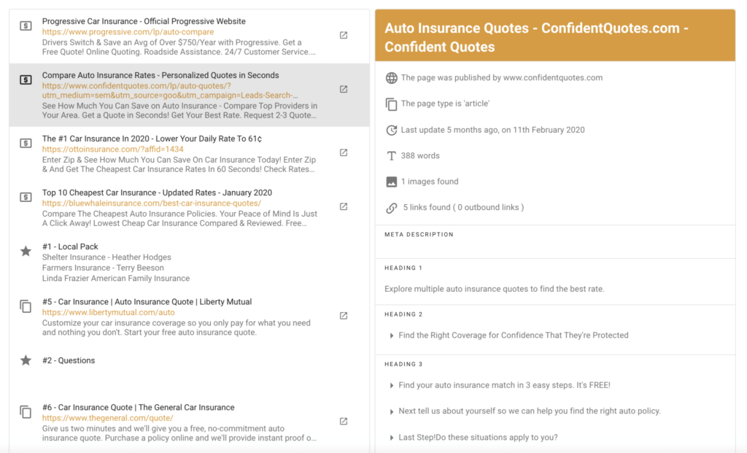Open libertymutual.com/auto URL
Viewport: 747px width, 453px height.
point(108,312)
